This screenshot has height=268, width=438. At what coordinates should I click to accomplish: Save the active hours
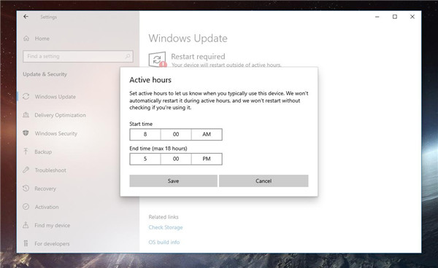pos(174,181)
